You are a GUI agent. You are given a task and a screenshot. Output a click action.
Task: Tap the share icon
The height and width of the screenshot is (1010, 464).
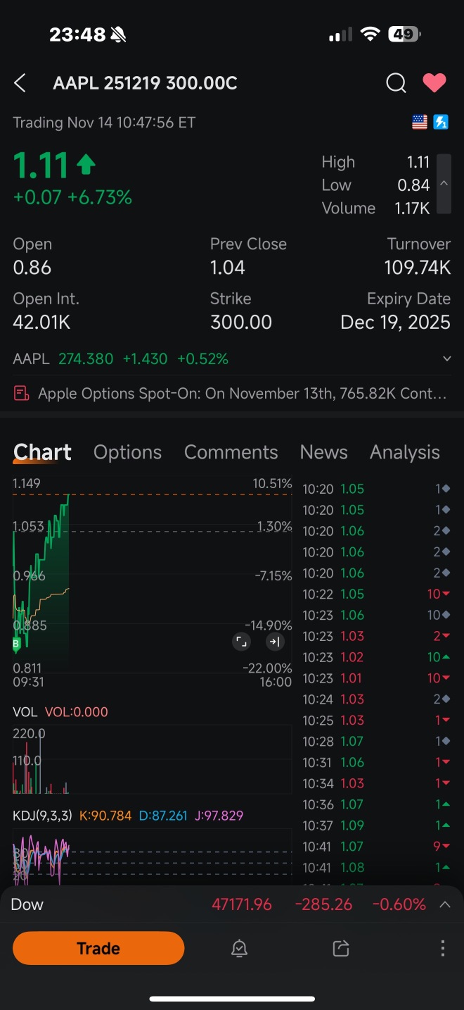click(341, 949)
